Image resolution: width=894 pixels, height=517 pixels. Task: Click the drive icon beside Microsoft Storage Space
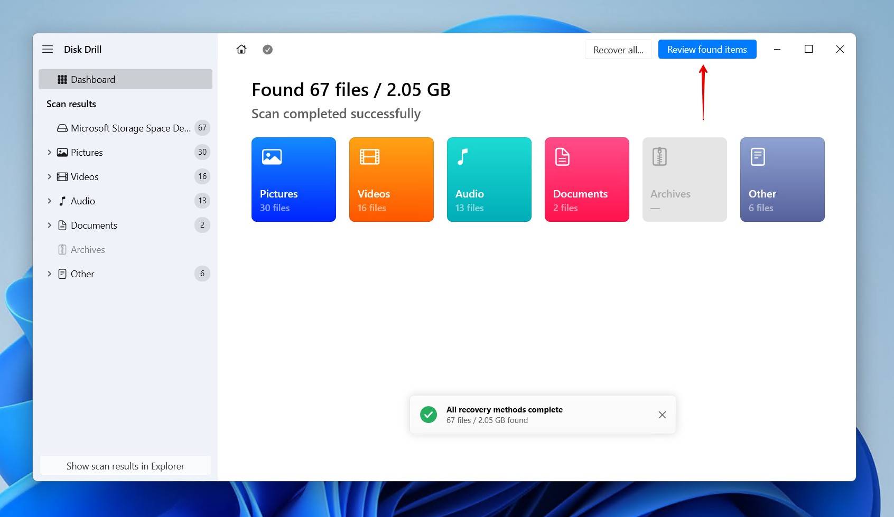(x=62, y=128)
